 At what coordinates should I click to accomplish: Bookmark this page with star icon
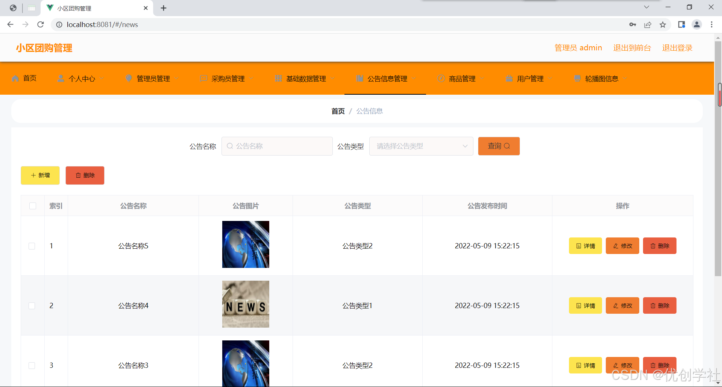point(663,24)
